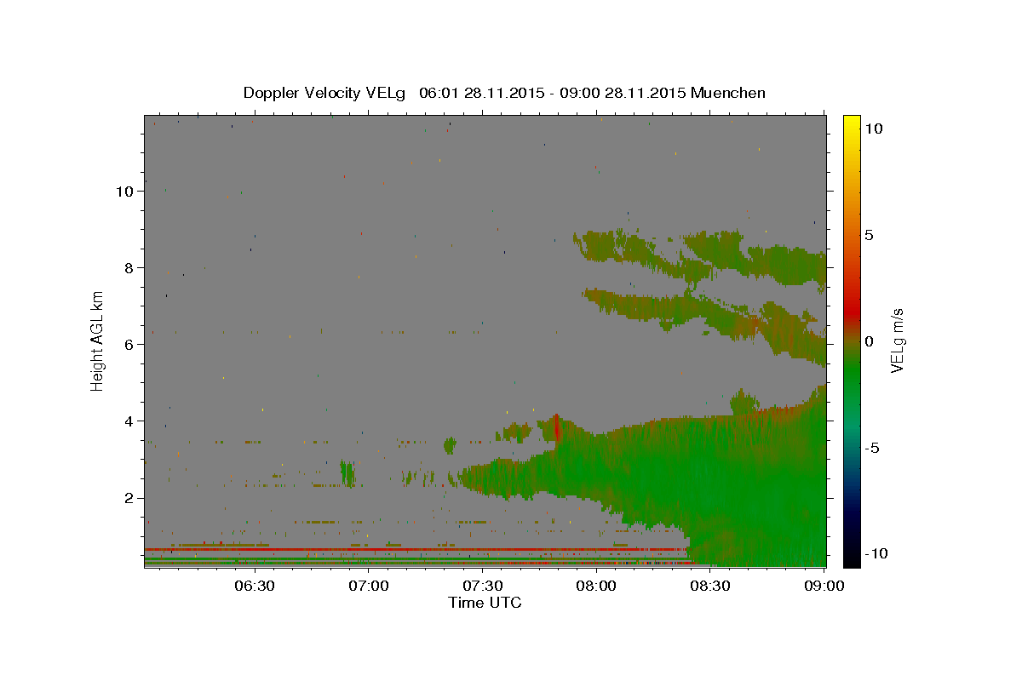Click the colorbar value '5'
This screenshot has height=681, width=1022.
tap(869, 235)
